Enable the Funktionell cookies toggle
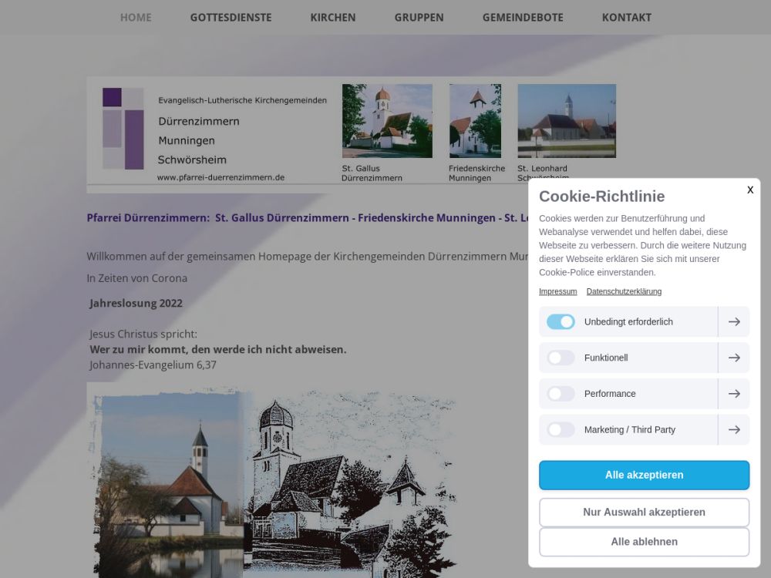Screen dimensions: 771x578 [x=561, y=358]
